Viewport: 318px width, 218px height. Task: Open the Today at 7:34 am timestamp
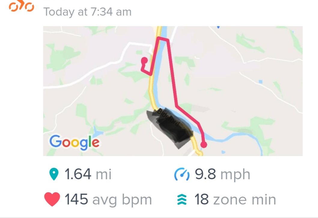[x=87, y=12]
